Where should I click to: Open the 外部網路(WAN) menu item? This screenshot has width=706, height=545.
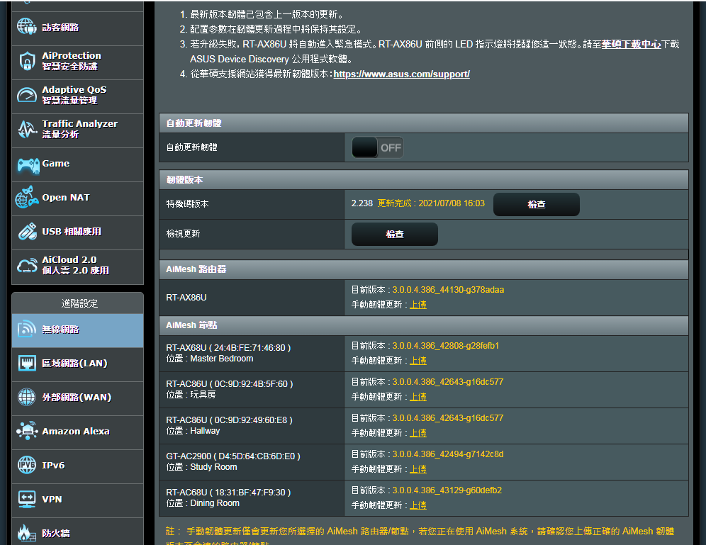pos(78,398)
